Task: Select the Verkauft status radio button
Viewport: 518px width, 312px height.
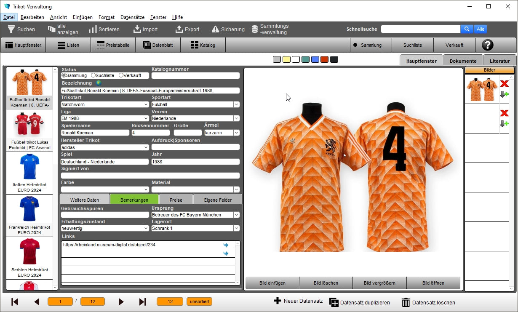Action: [121, 75]
